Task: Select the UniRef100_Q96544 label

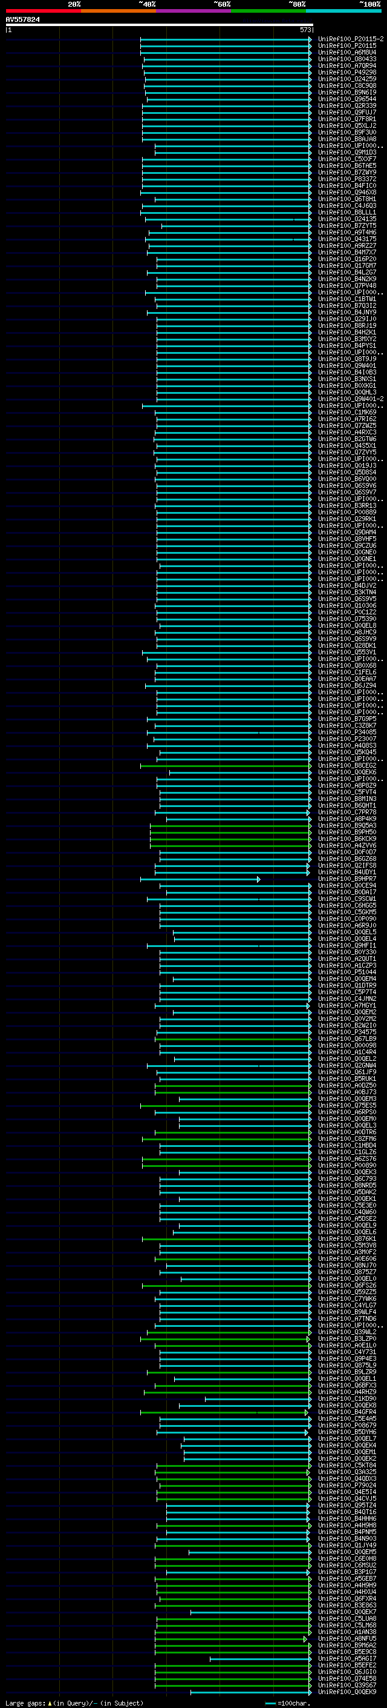Action: (347, 99)
